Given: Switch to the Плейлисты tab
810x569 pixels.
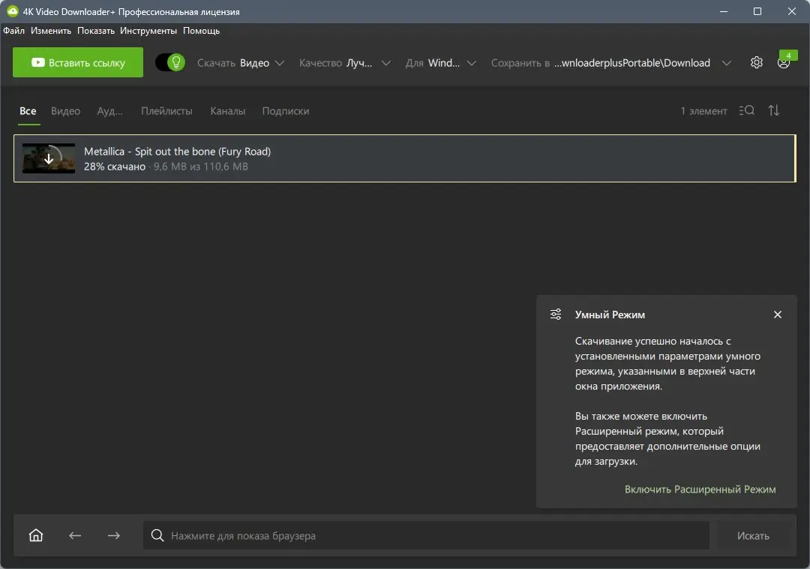Looking at the screenshot, I should click(166, 111).
